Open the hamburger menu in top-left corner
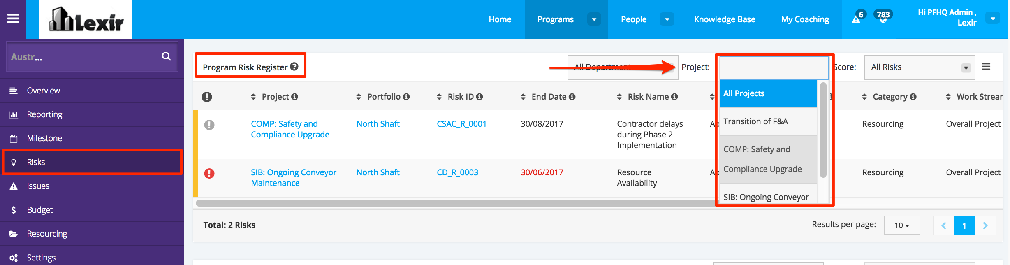 click(13, 19)
